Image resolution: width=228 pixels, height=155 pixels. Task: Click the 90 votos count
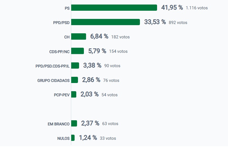coord(112,66)
